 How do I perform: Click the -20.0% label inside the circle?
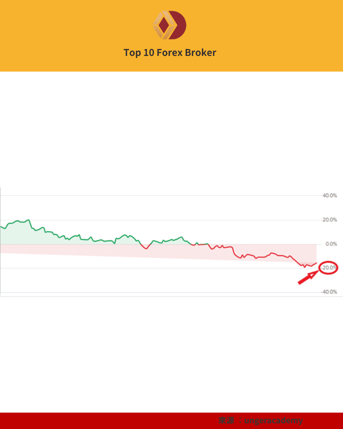(x=328, y=268)
